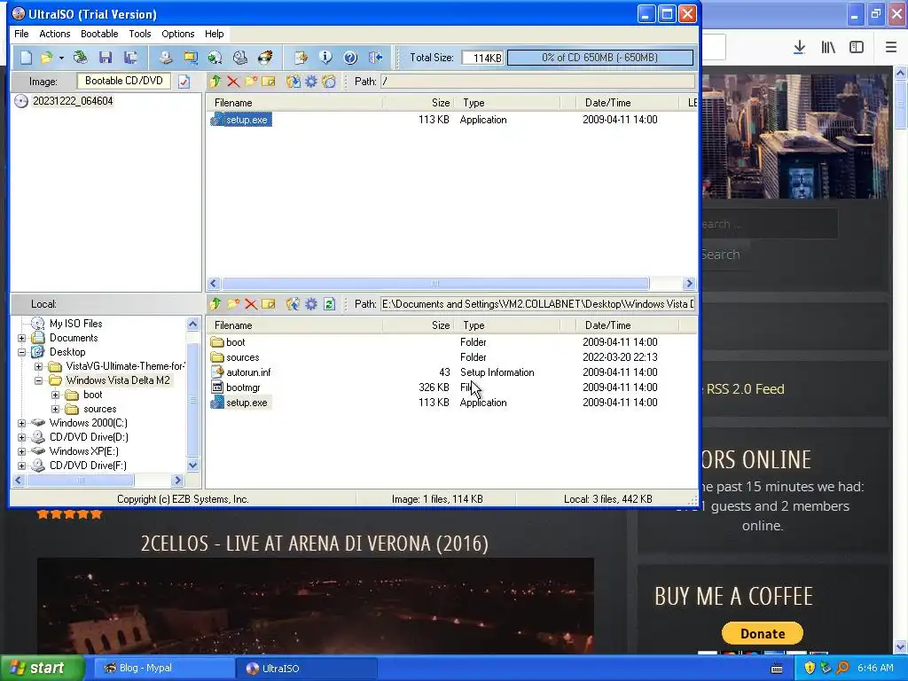Image resolution: width=908 pixels, height=681 pixels.
Task: Open the dropdown arrow beside Open icon
Action: 61,58
